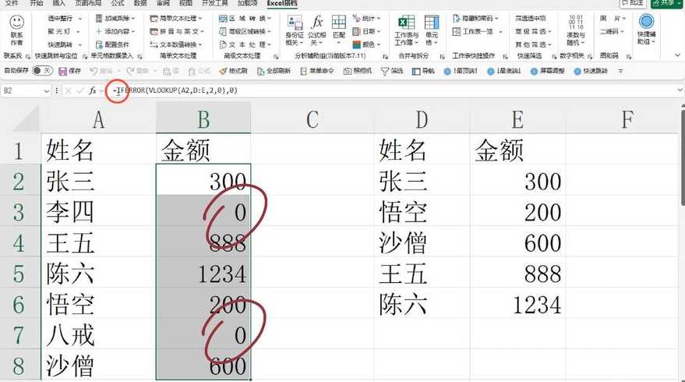Select cell E5 containing 888
The height and width of the screenshot is (382, 685).
[517, 274]
